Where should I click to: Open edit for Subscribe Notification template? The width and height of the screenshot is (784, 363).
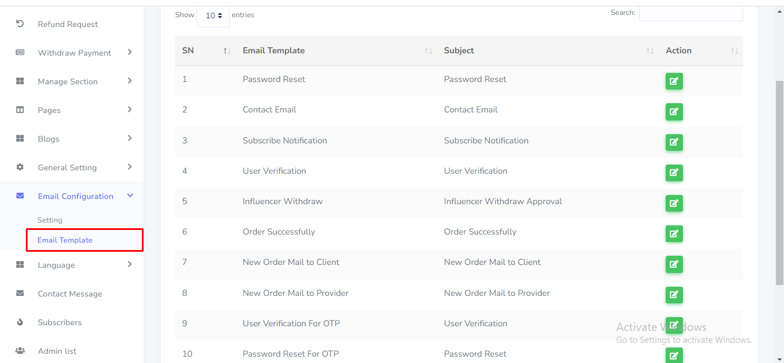tap(674, 142)
